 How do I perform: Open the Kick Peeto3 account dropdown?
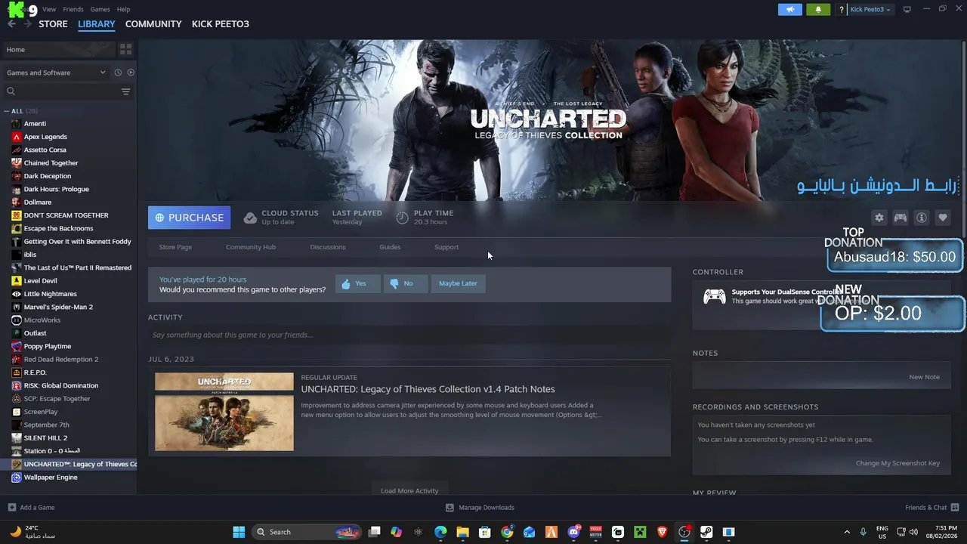(x=870, y=9)
